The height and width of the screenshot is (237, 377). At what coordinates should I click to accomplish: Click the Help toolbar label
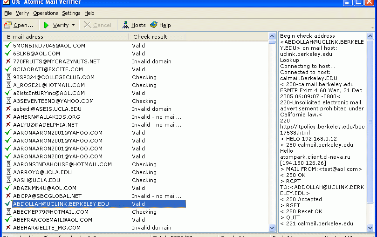pyautogui.click(x=165, y=25)
